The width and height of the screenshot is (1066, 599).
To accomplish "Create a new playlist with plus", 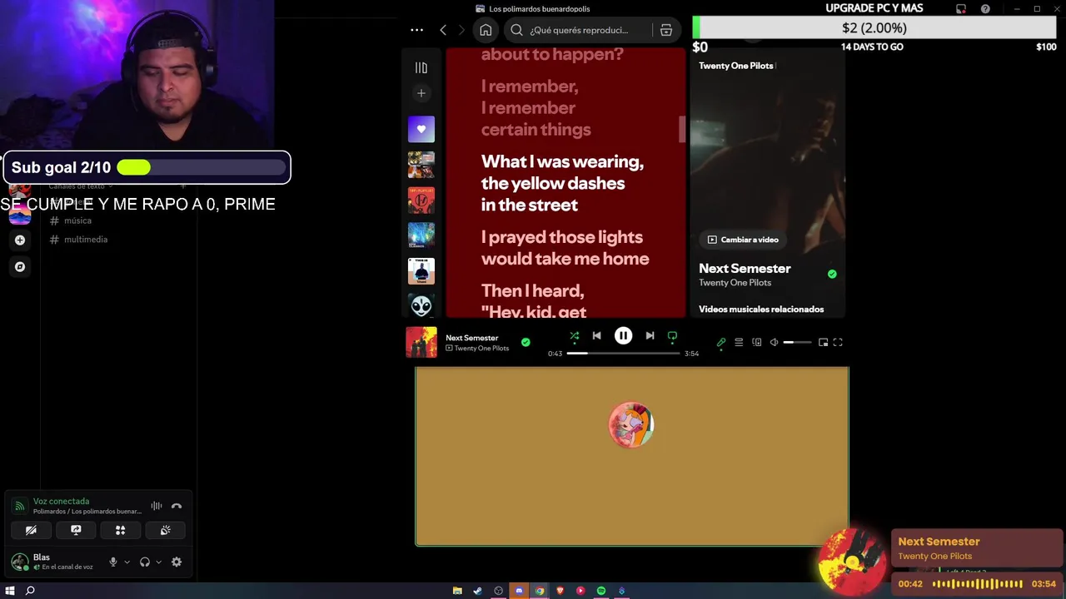I will (x=421, y=93).
